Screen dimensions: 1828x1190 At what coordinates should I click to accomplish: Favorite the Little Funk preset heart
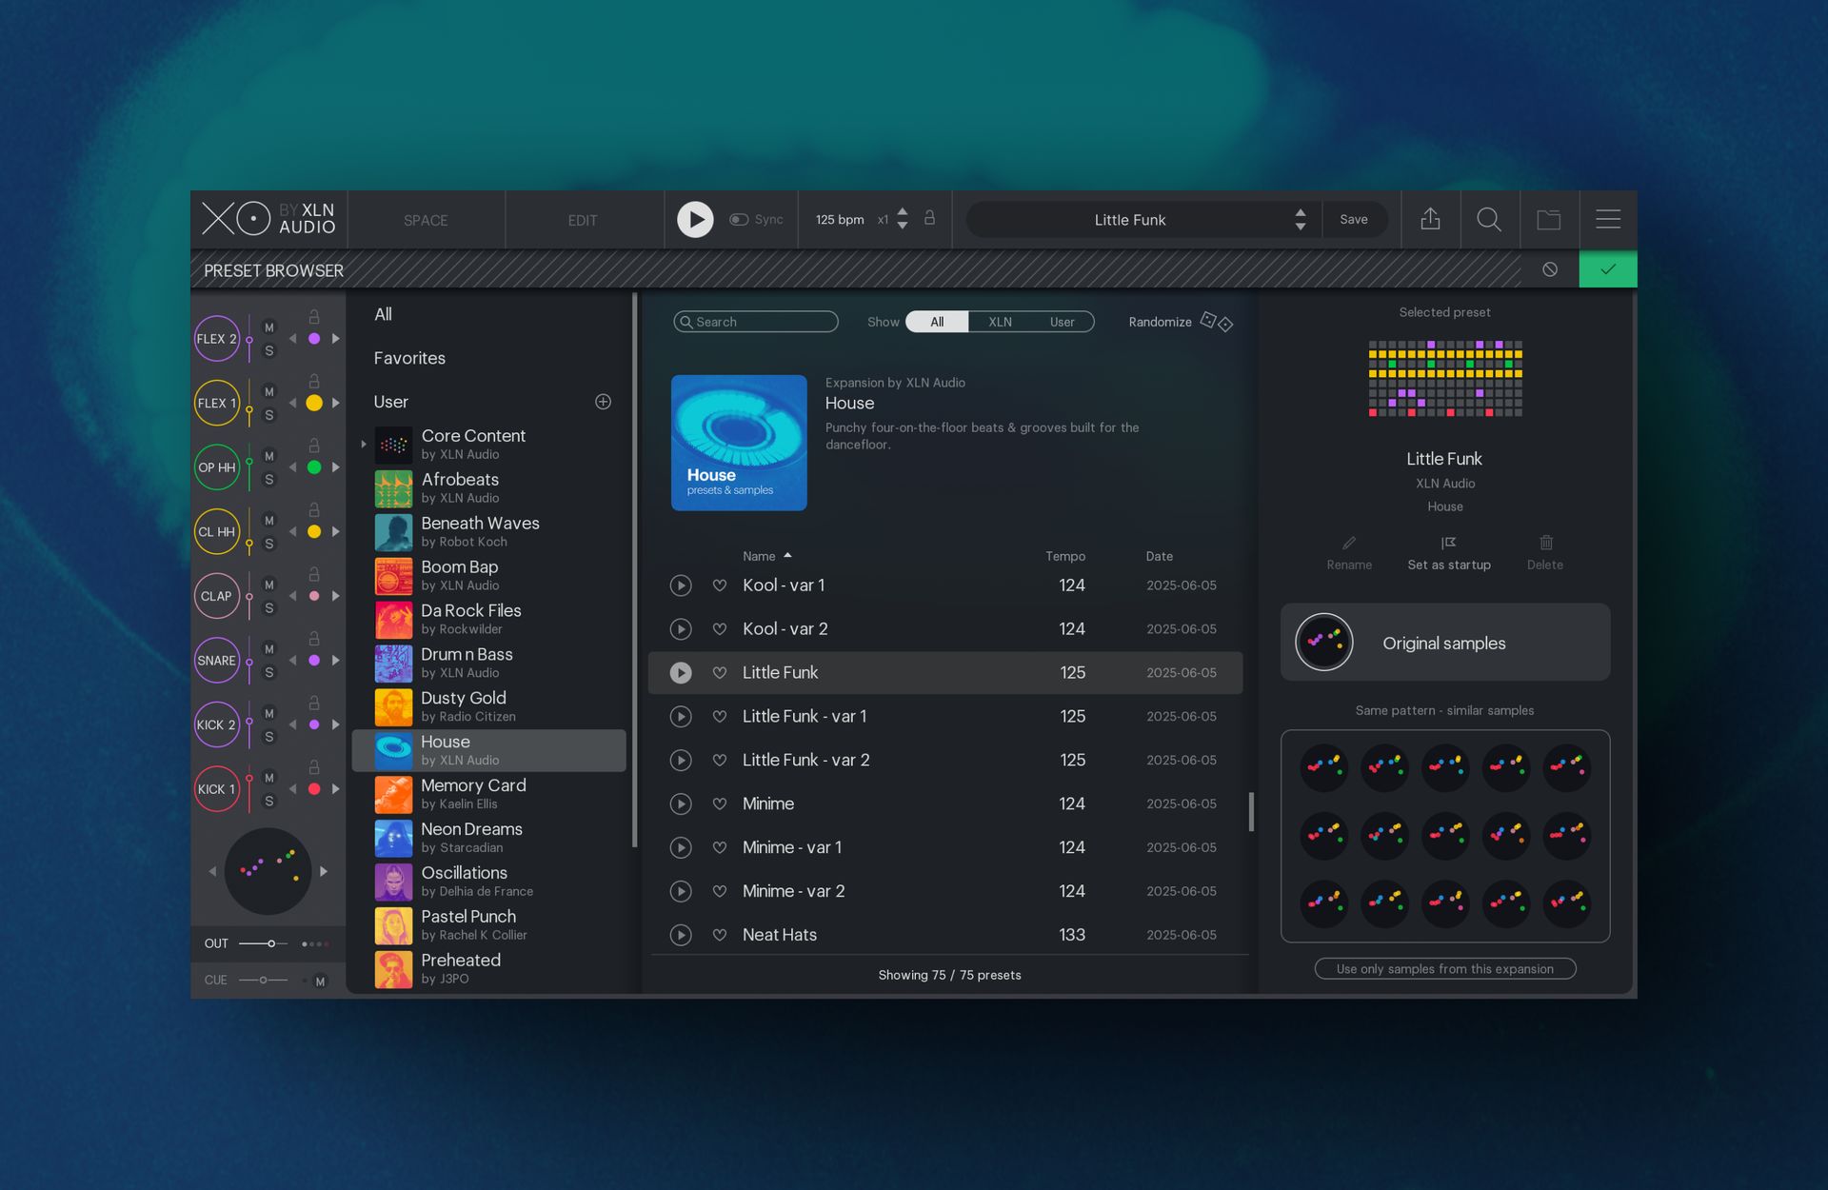point(720,673)
